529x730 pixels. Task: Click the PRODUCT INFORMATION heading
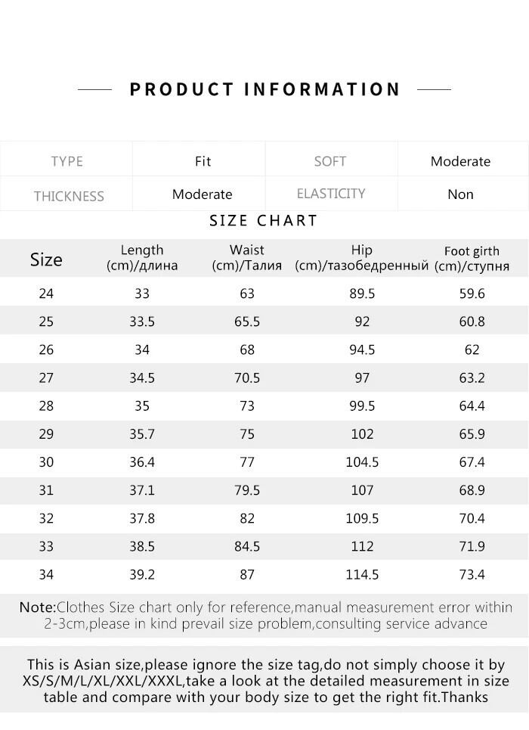coord(264,89)
